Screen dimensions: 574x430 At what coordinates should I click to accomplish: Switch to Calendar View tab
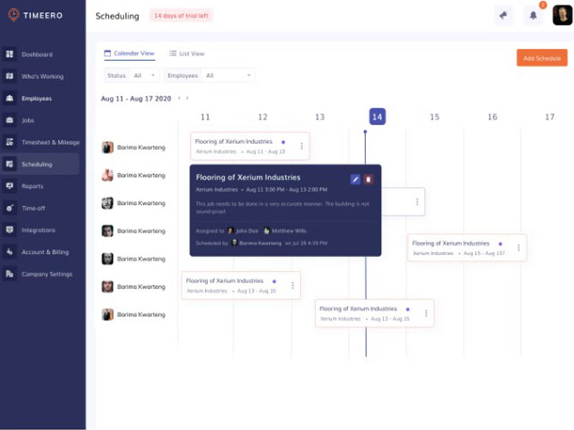pyautogui.click(x=130, y=53)
